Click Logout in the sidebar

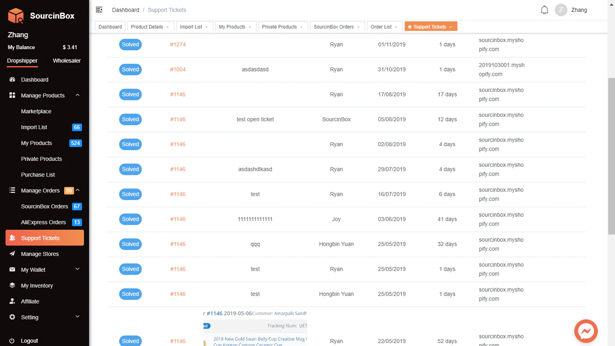pos(29,341)
